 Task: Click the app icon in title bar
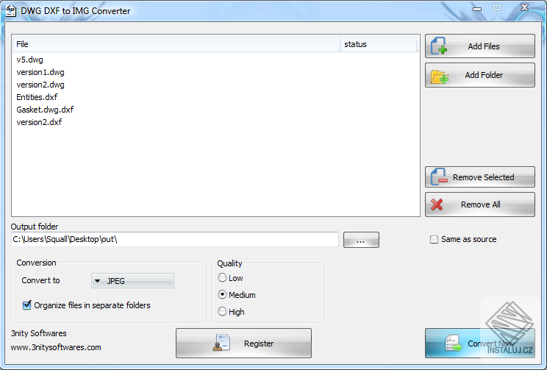click(x=11, y=11)
